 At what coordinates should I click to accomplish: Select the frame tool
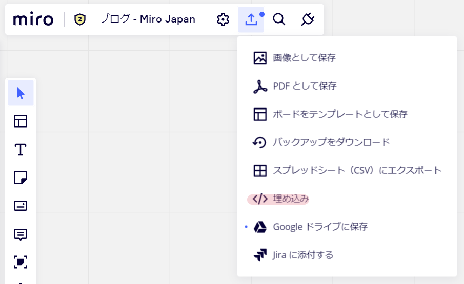[21, 262]
